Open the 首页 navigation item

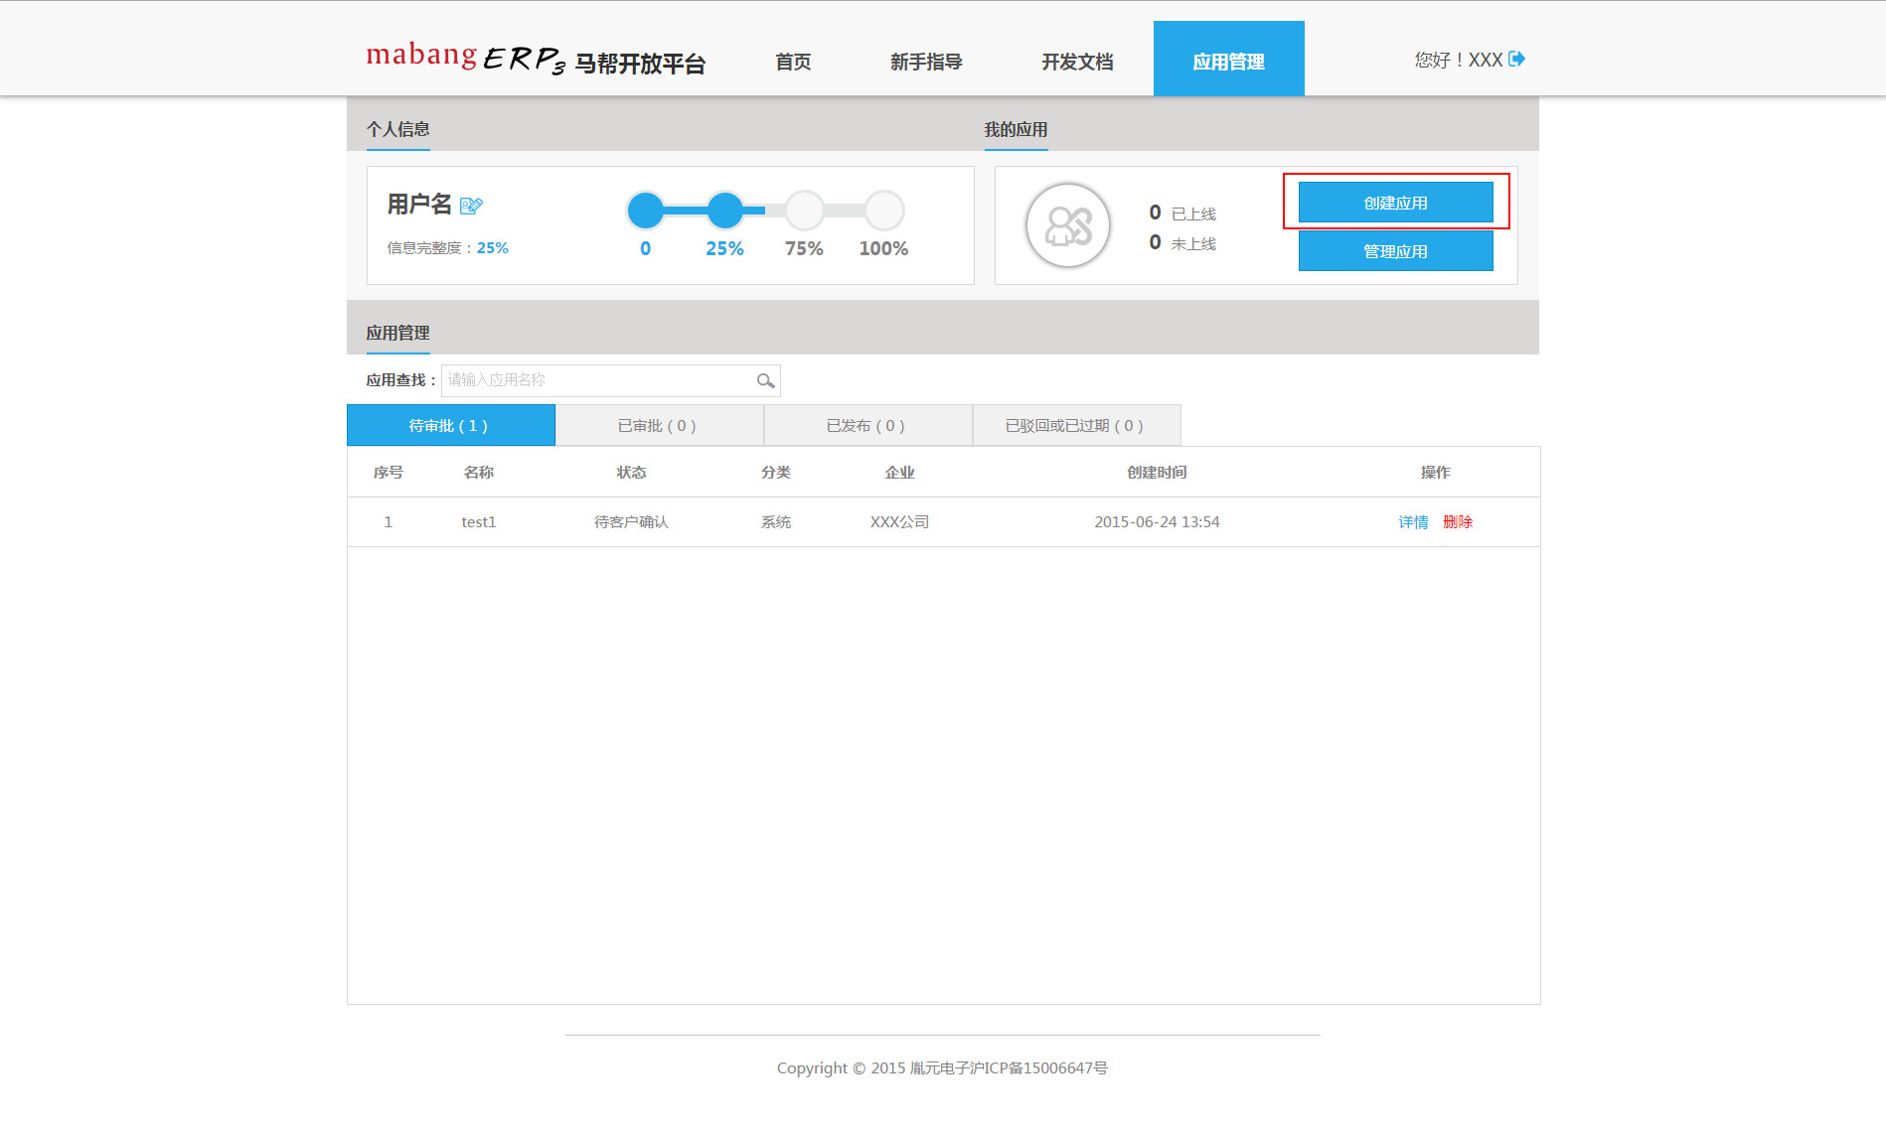click(x=793, y=62)
